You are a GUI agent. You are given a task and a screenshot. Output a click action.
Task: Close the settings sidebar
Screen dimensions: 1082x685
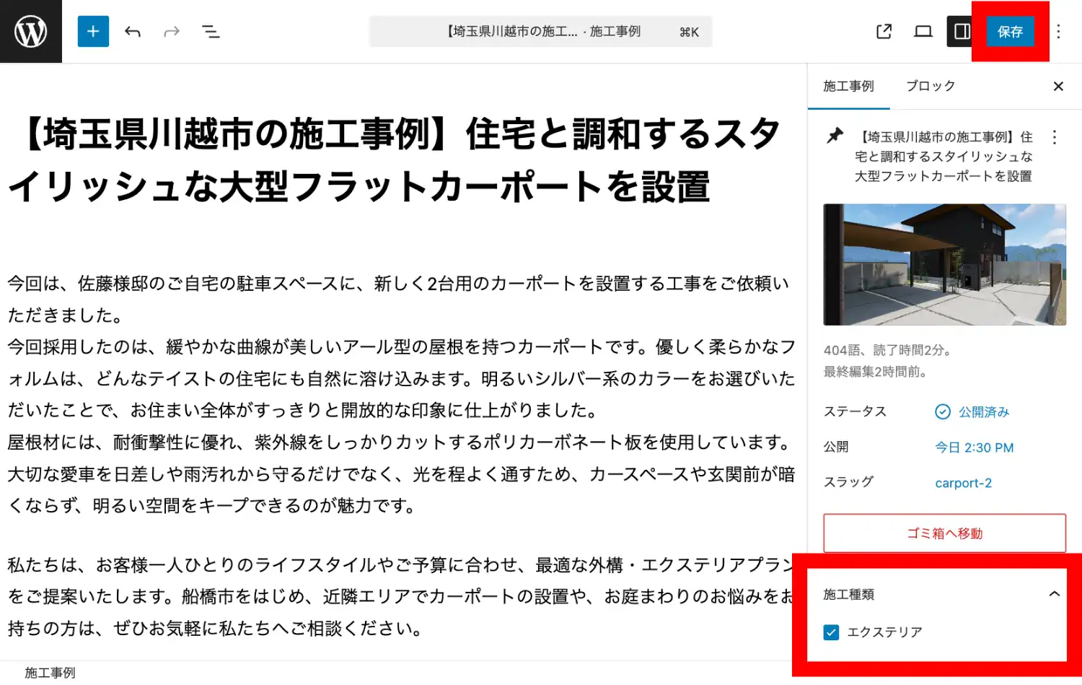1058,86
